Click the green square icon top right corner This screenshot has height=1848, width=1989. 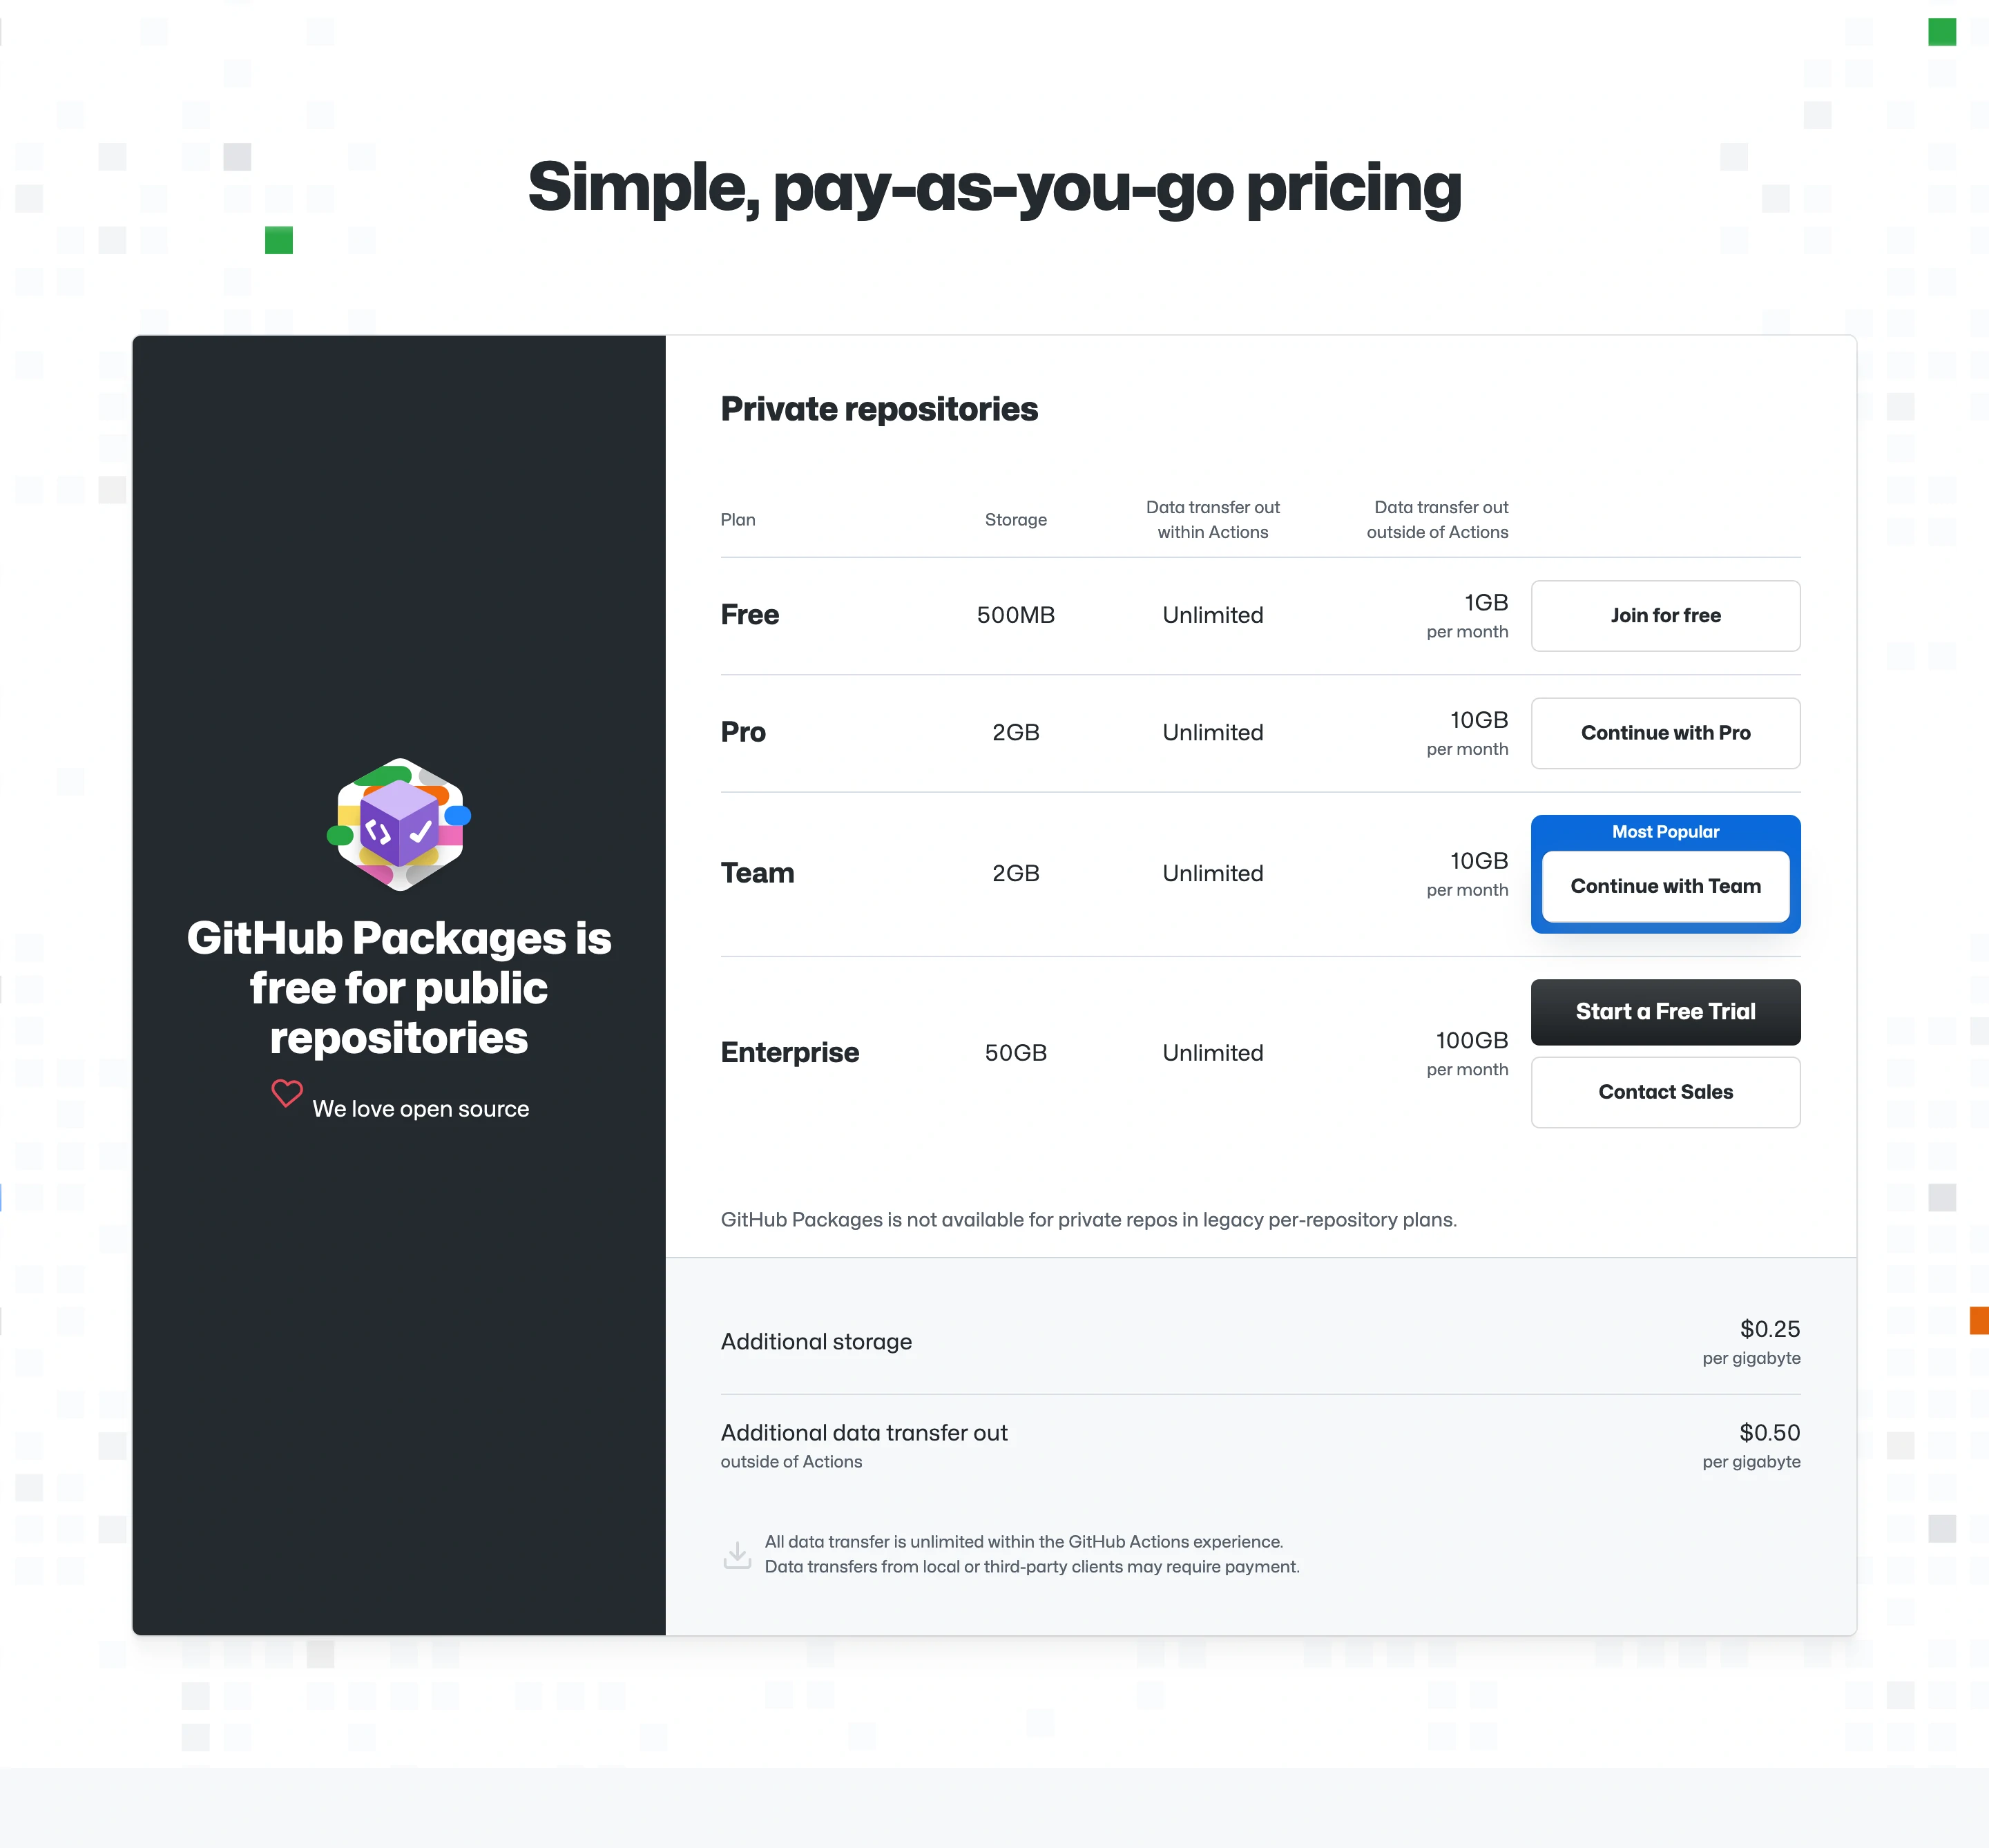tap(1942, 31)
